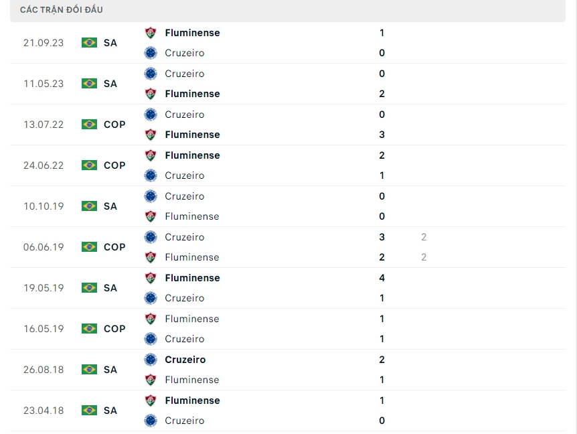Select COP league label for 24.06.22 match
The height and width of the screenshot is (434, 577).
(x=114, y=165)
